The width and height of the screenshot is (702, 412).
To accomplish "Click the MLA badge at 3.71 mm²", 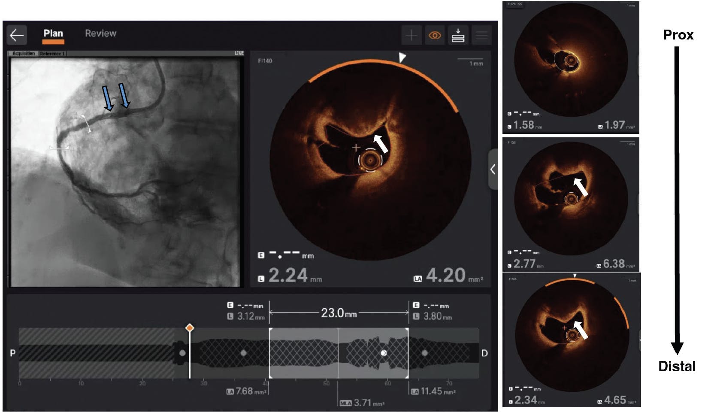I will [345, 403].
